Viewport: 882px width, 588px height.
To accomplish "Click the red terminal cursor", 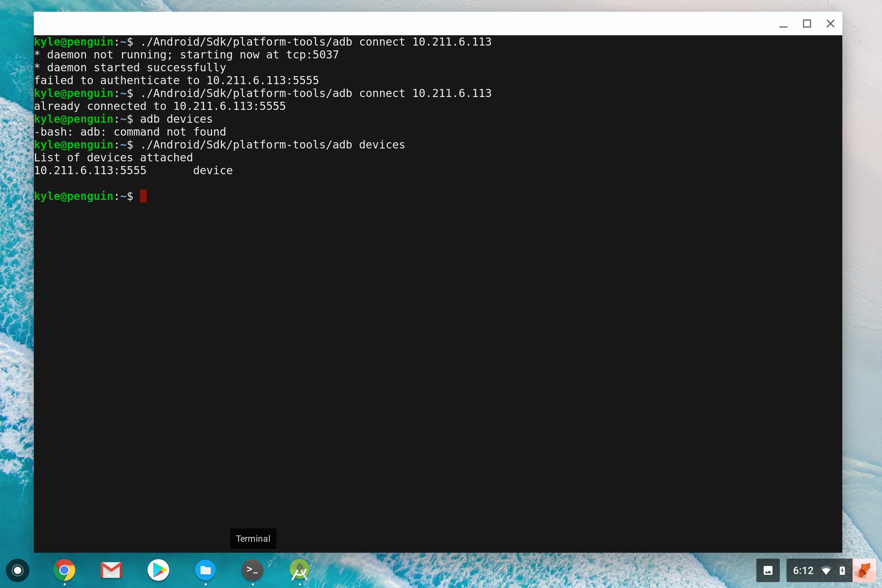I will 143,196.
